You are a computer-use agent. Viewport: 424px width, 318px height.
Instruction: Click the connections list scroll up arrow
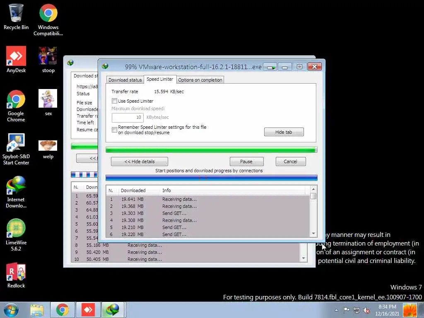[x=313, y=189]
